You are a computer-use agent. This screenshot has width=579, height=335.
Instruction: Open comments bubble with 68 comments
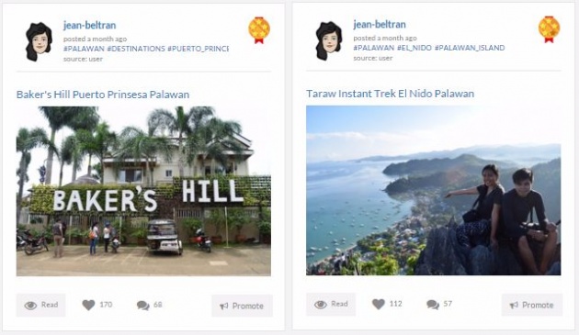(x=143, y=306)
